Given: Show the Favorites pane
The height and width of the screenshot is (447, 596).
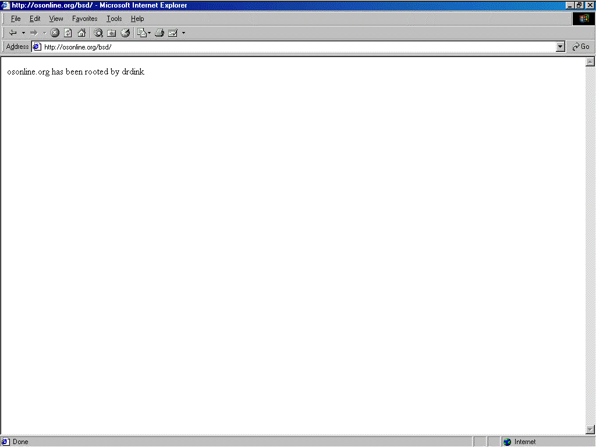Looking at the screenshot, I should click(x=112, y=33).
